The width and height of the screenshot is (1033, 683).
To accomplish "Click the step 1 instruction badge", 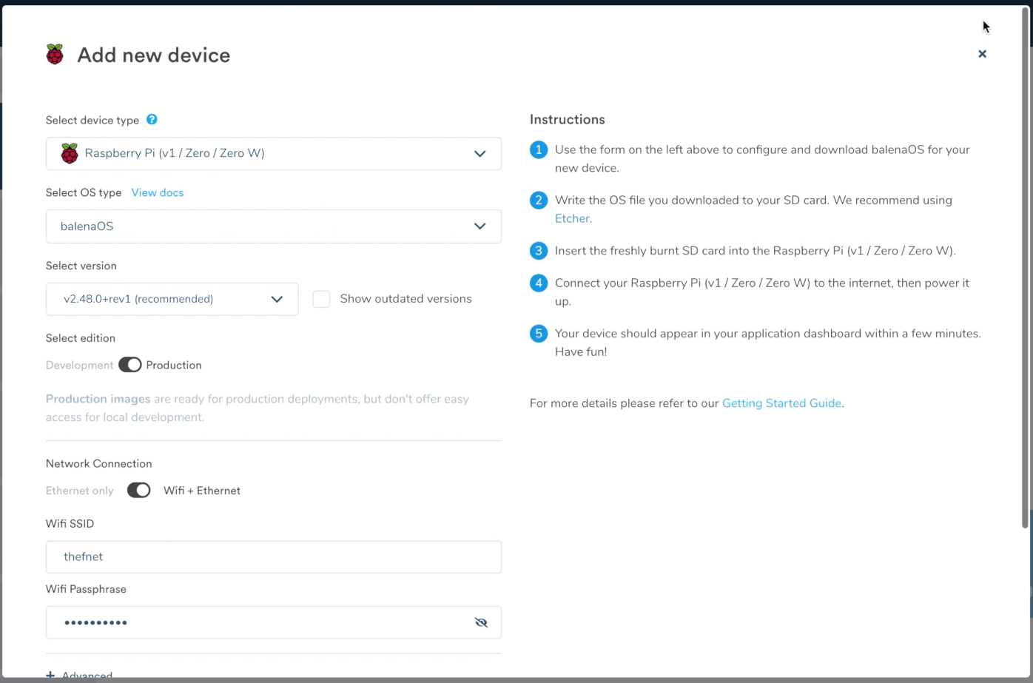I will (x=539, y=149).
